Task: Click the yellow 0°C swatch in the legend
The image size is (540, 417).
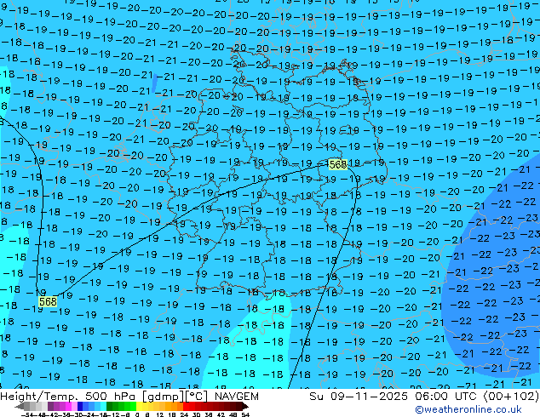Action: [140, 407]
